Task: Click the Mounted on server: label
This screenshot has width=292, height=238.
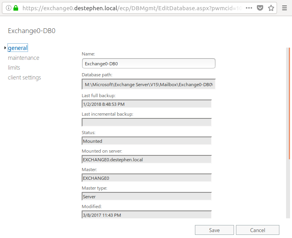Action: [102, 151]
